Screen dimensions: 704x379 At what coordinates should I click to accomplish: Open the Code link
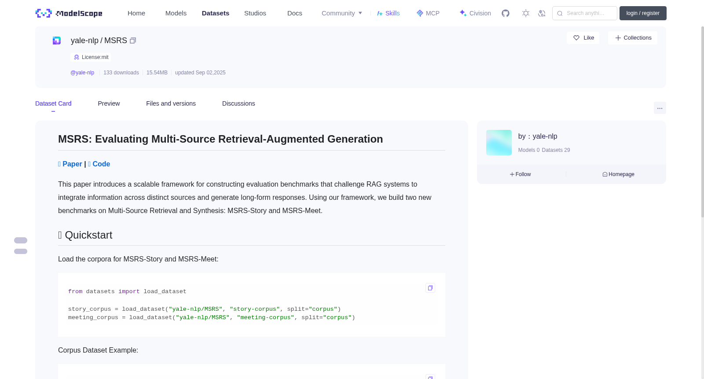99,164
